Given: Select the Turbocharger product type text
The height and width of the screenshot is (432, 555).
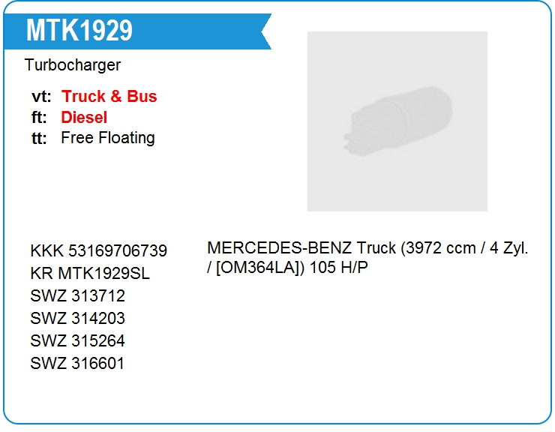Looking at the screenshot, I should click(x=72, y=65).
